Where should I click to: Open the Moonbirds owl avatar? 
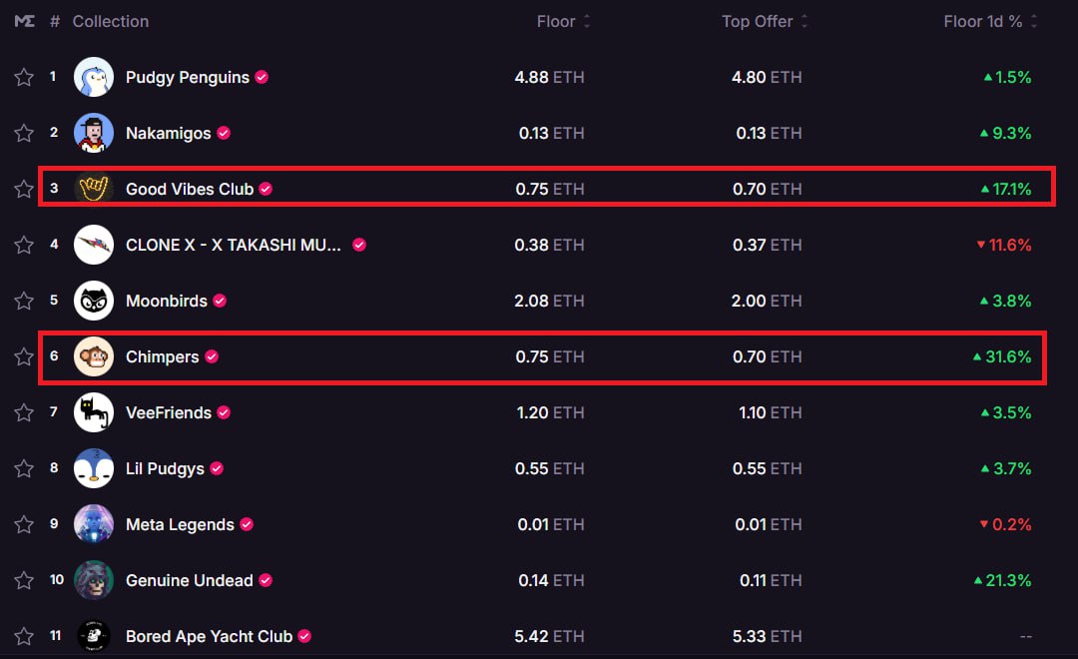[x=94, y=301]
